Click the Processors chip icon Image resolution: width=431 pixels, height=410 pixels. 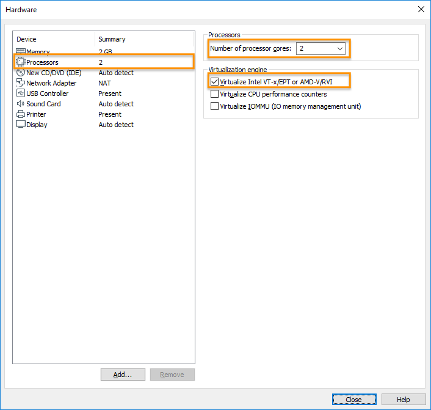[x=20, y=62]
